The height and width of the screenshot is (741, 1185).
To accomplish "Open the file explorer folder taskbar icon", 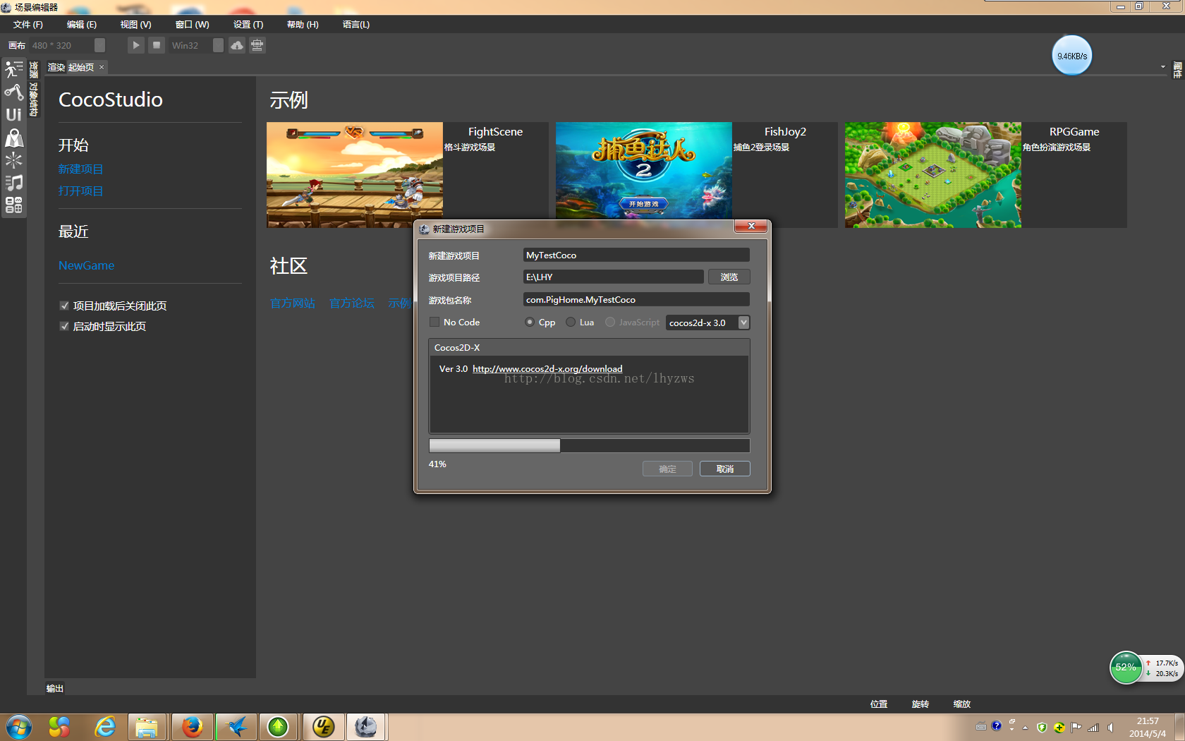I will (147, 727).
